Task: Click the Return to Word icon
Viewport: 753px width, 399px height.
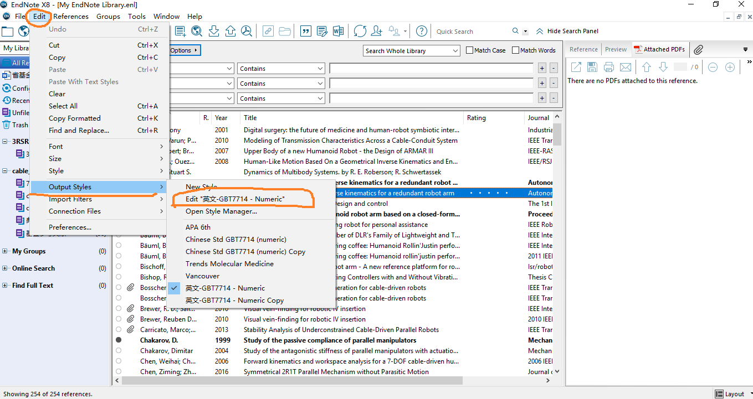Action: (338, 31)
